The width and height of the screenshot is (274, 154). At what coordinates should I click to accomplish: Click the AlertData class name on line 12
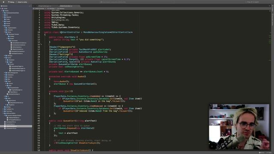tap(70, 37)
